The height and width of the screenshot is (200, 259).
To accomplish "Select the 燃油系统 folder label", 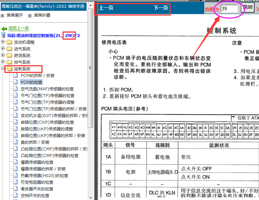I will [22, 56].
